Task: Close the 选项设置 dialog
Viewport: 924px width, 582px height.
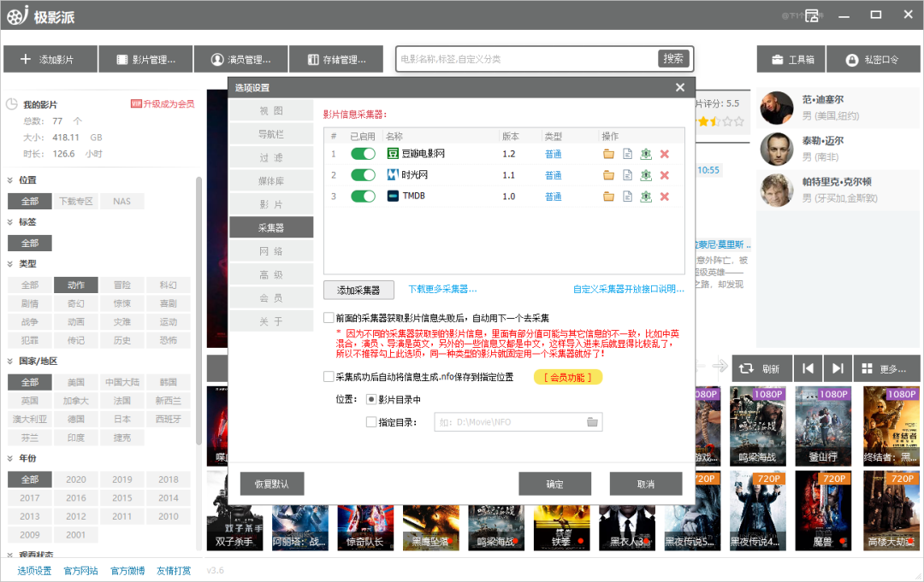Action: [x=680, y=87]
